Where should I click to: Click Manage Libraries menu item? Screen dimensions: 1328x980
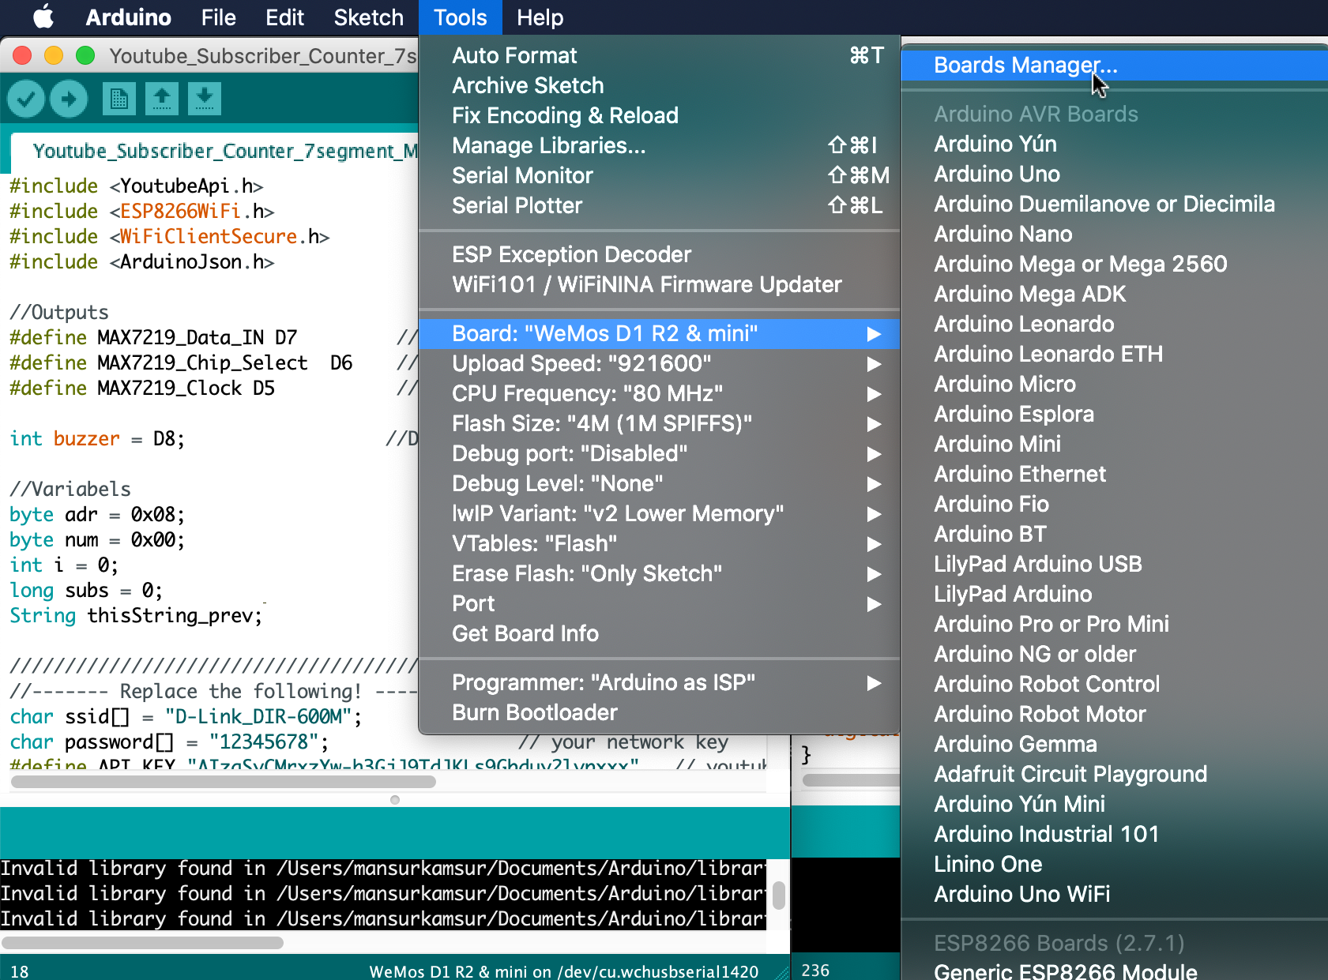(548, 145)
